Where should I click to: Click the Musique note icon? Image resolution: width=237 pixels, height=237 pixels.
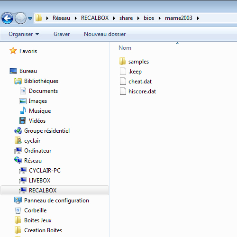coord(23,110)
